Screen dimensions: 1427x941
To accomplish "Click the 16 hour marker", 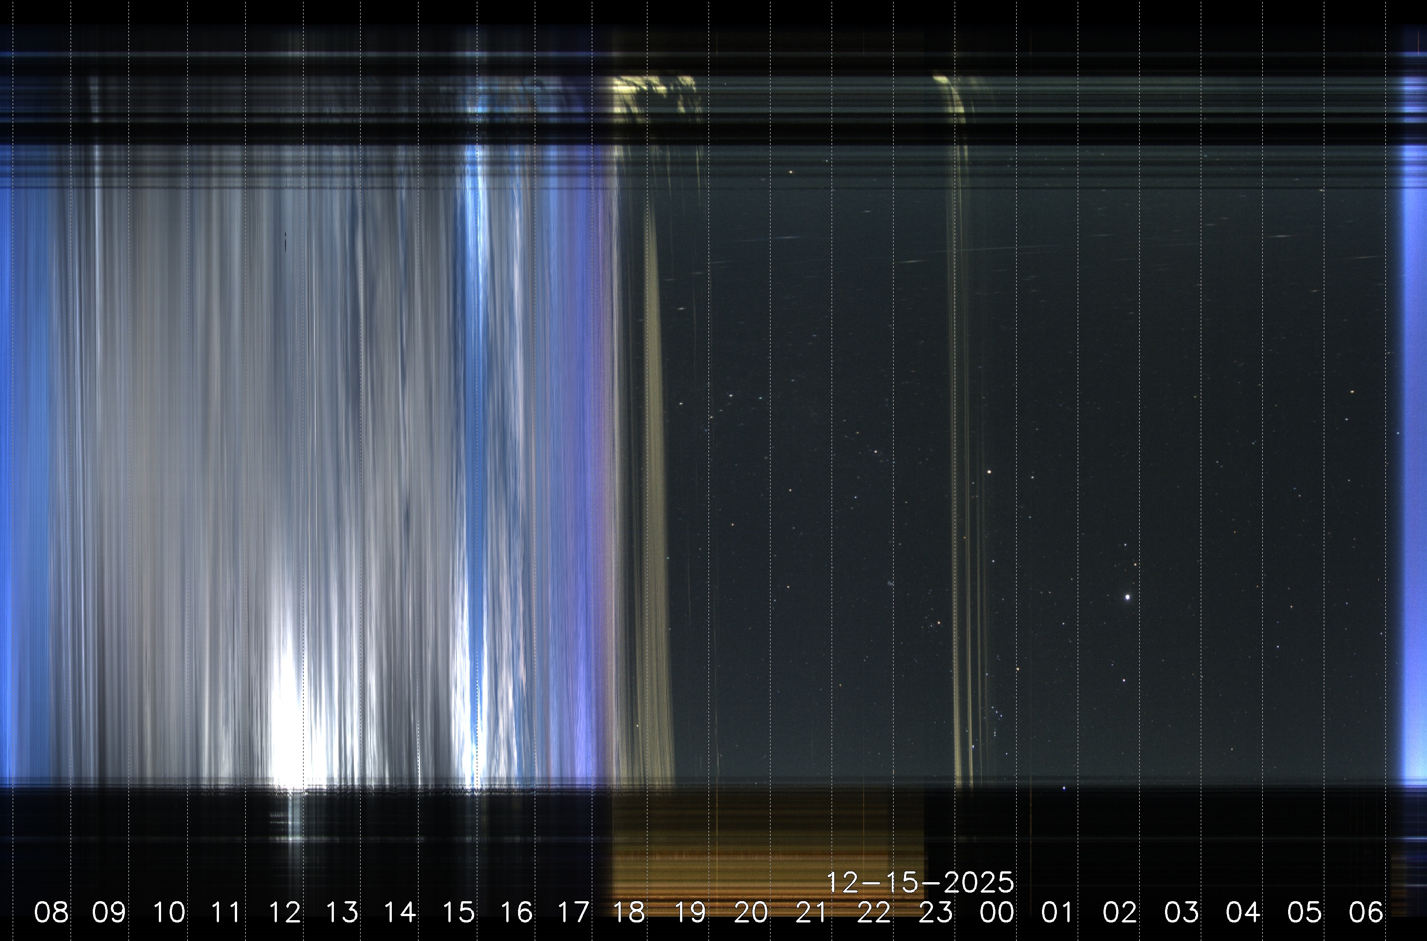I will 516,913.
